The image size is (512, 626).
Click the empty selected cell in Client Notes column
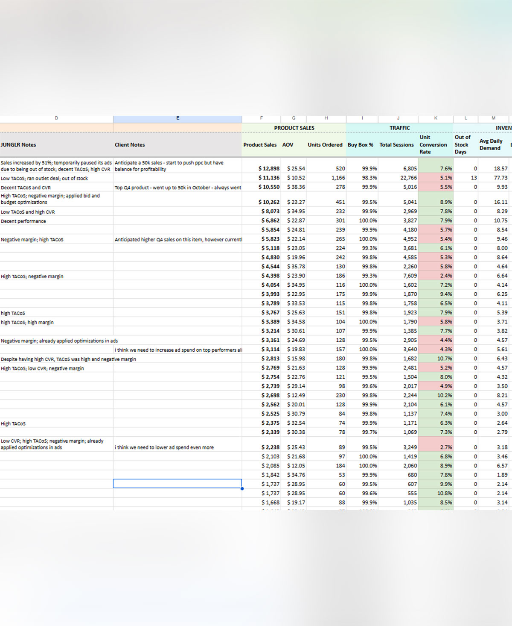pos(177,484)
